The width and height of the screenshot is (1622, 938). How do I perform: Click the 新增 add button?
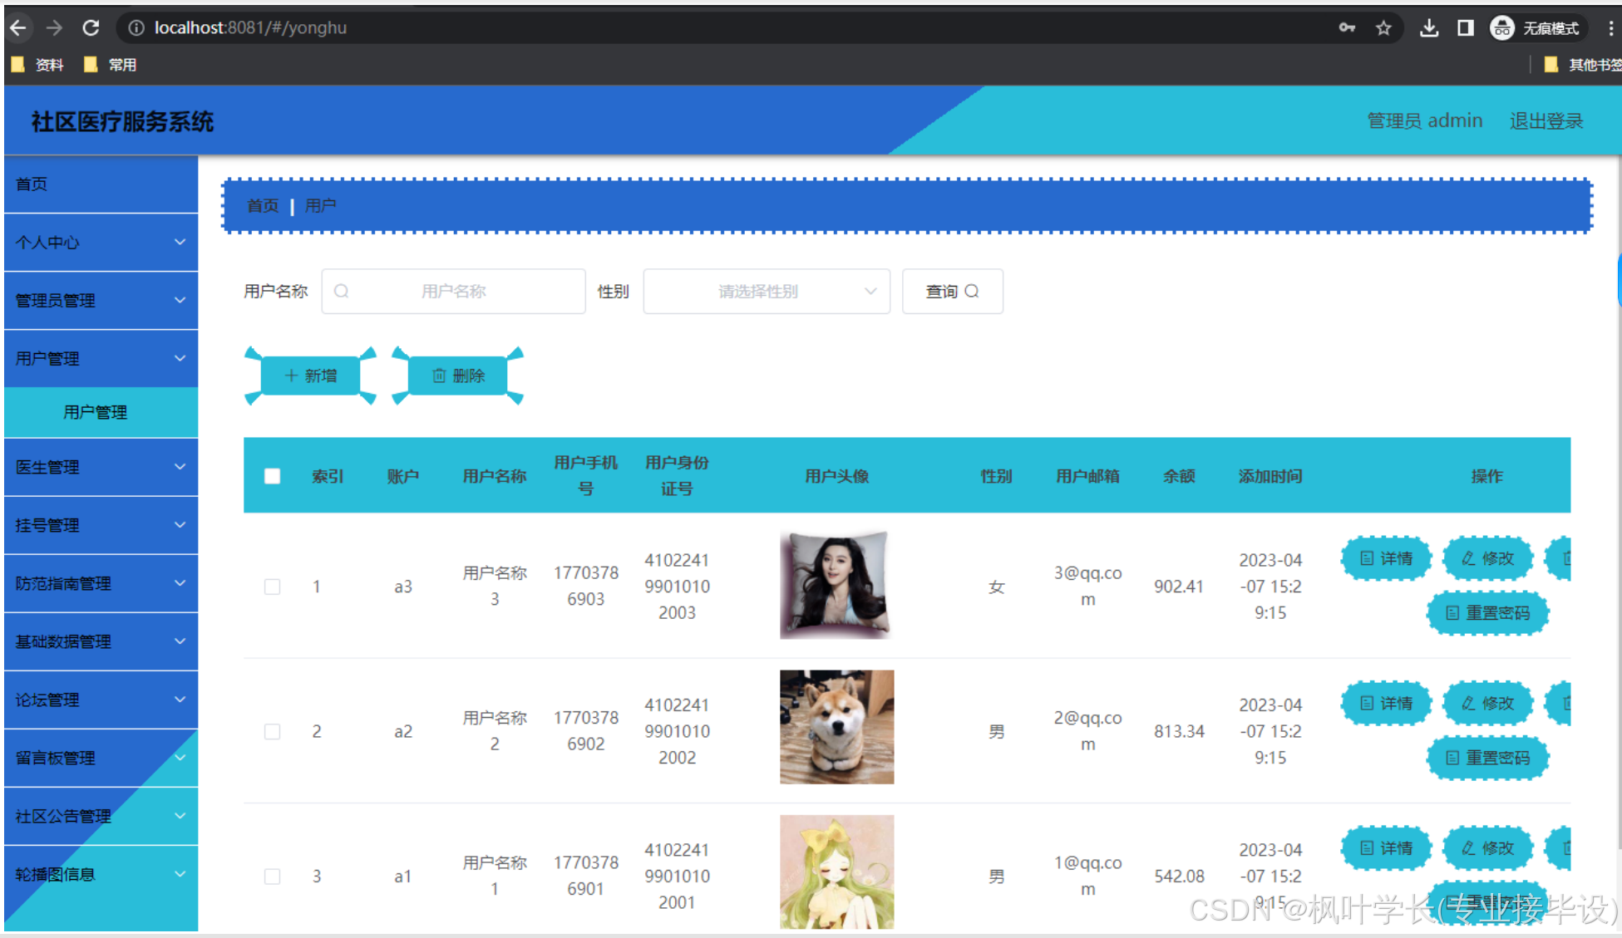tap(310, 376)
